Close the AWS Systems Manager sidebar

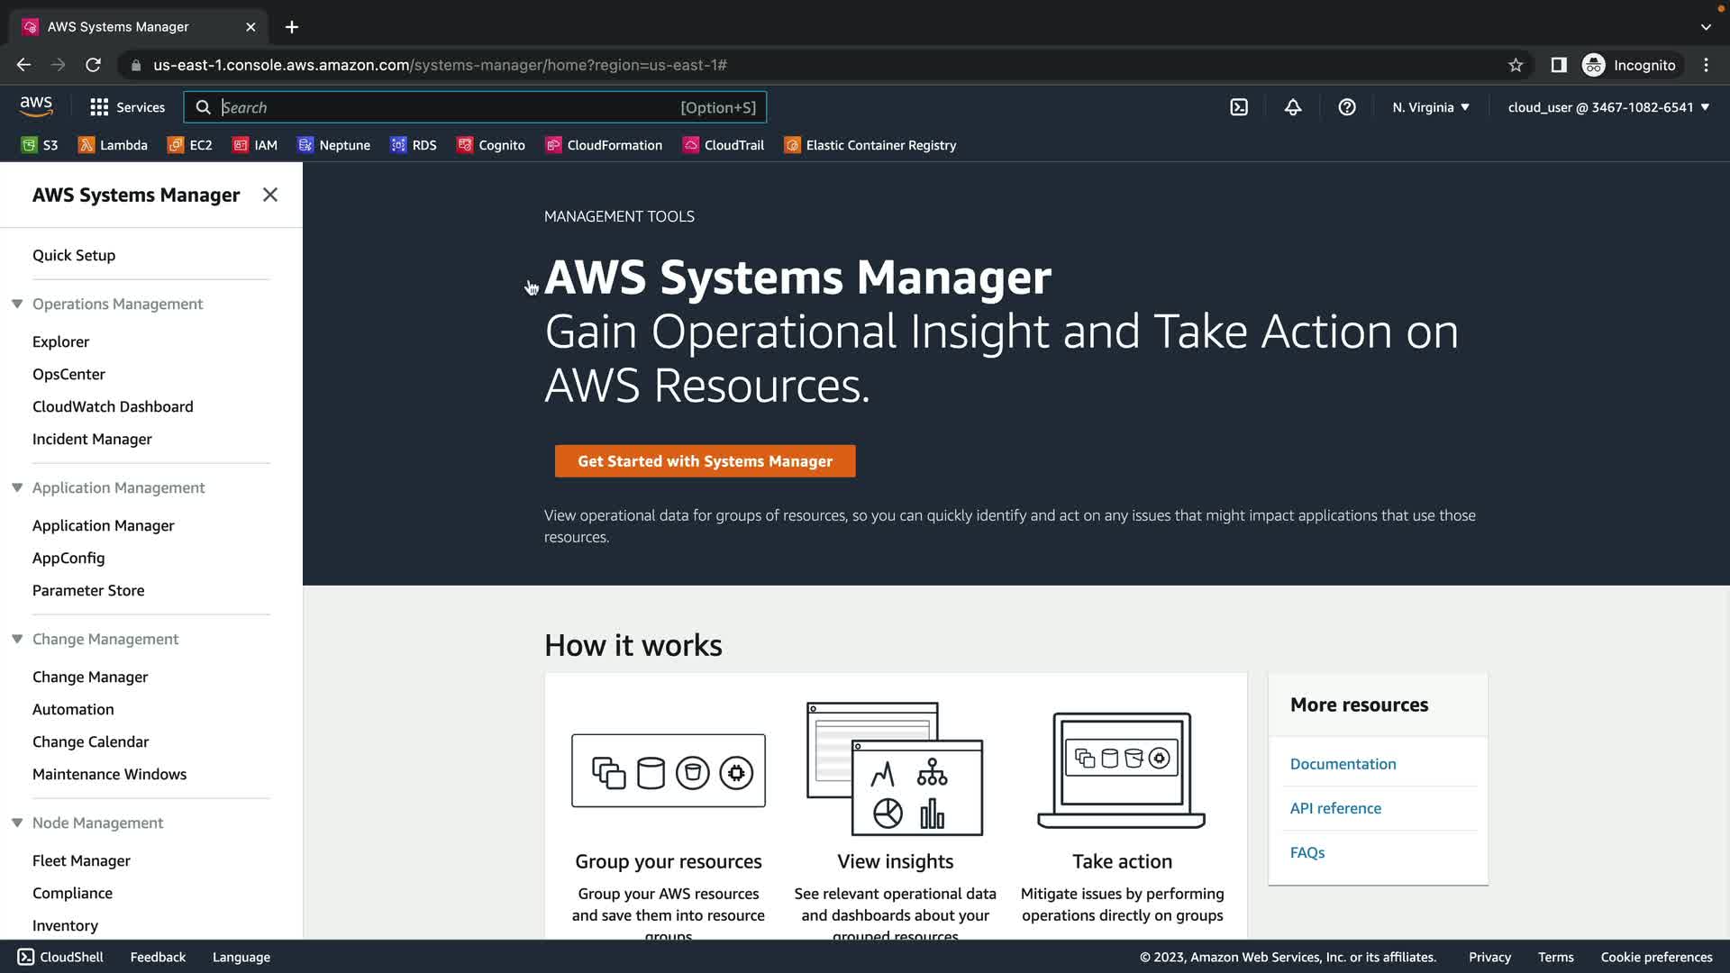269,195
